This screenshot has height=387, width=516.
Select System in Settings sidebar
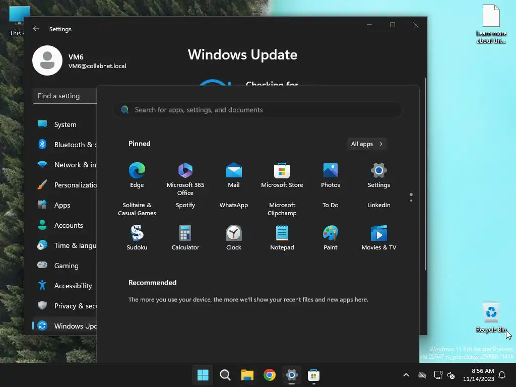64,124
